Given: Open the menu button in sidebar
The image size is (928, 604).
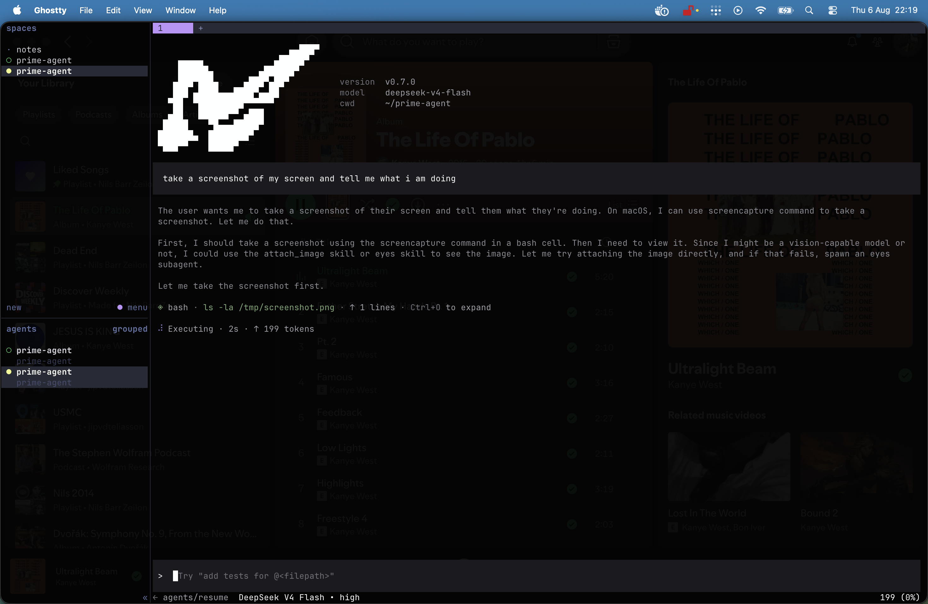Looking at the screenshot, I should (x=133, y=307).
